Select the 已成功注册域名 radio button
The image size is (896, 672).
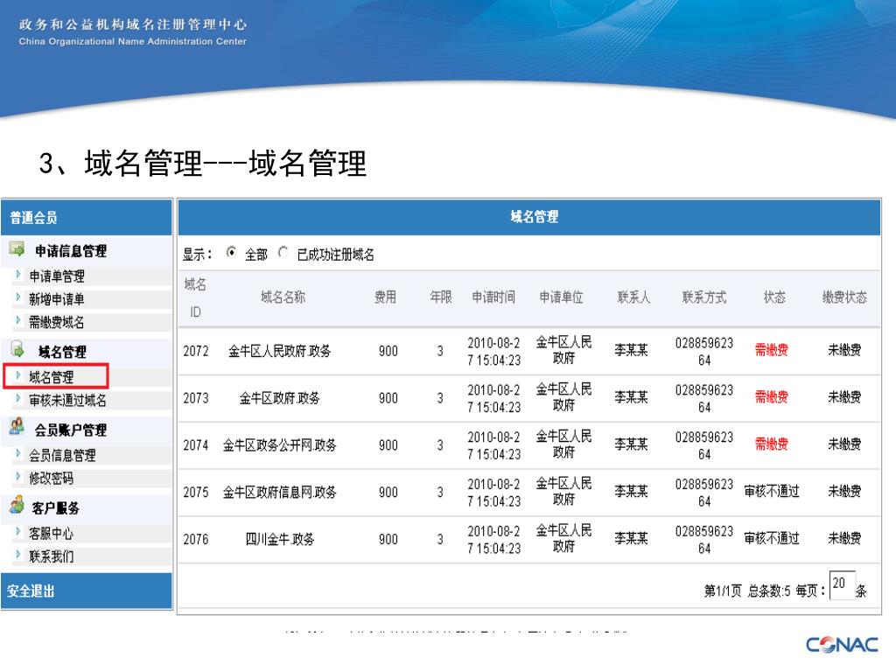pyautogui.click(x=283, y=252)
